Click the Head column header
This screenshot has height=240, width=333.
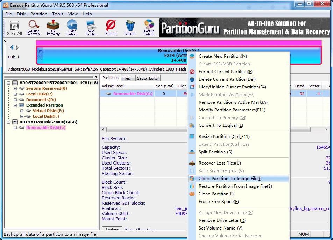point(299,86)
